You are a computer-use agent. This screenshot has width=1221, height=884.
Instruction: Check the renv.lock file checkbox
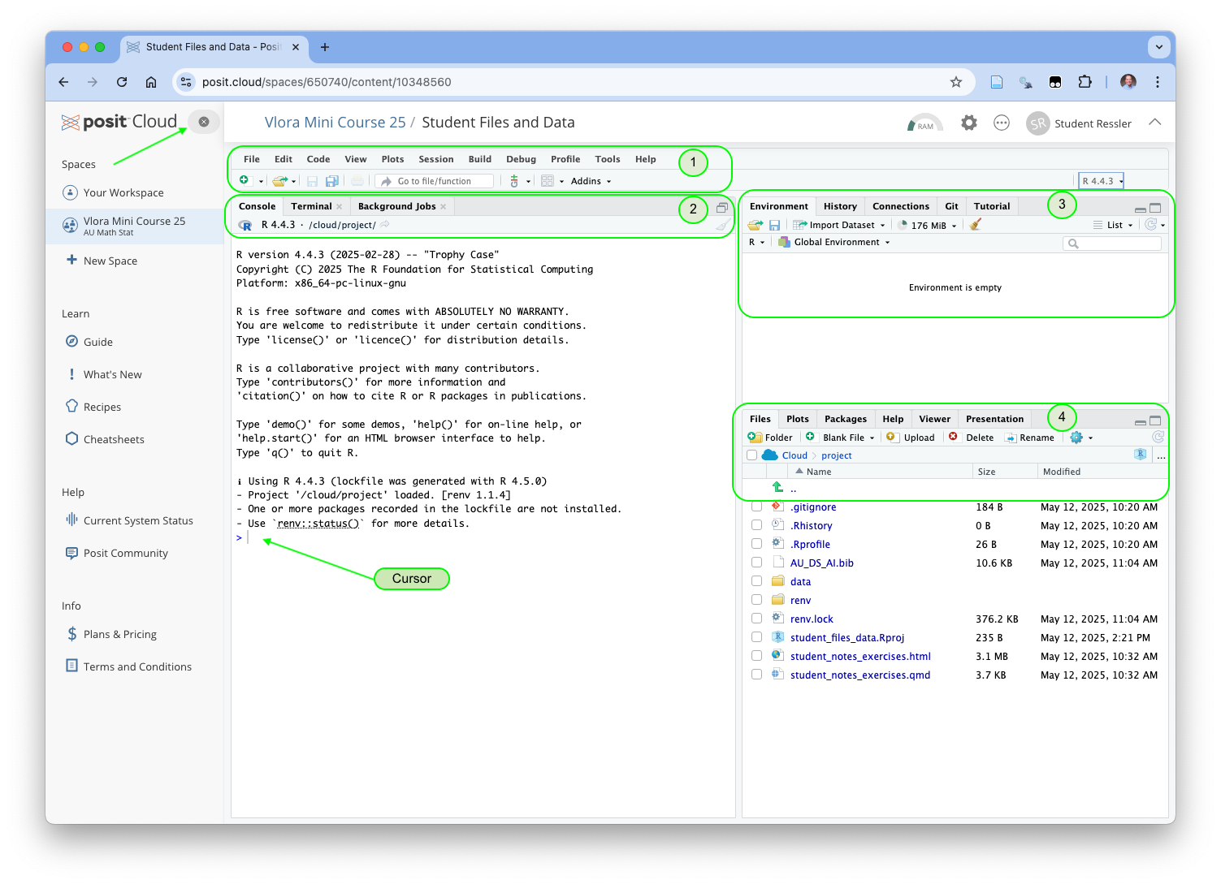point(756,619)
